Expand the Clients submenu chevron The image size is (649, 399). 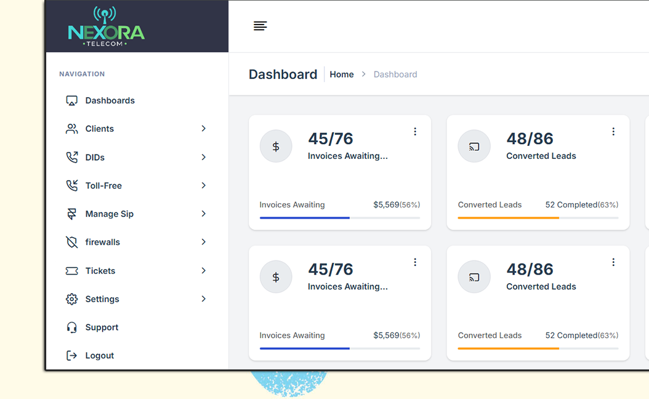(x=203, y=129)
